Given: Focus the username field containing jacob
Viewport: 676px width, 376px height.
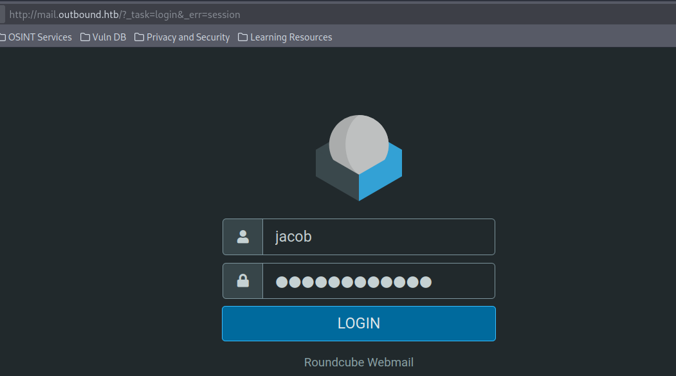Looking at the screenshot, I should pyautogui.click(x=378, y=237).
